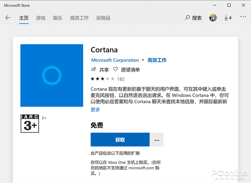
Task: Click the blue Cortana app logo
Action: [x=52, y=75]
